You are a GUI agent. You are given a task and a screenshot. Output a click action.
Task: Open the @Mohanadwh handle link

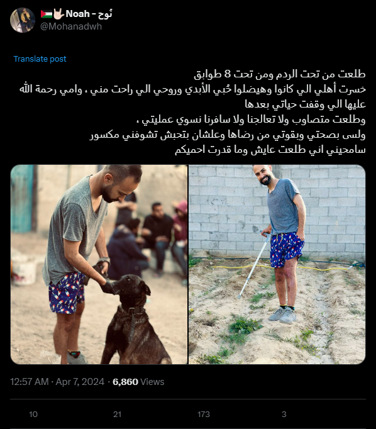71,26
